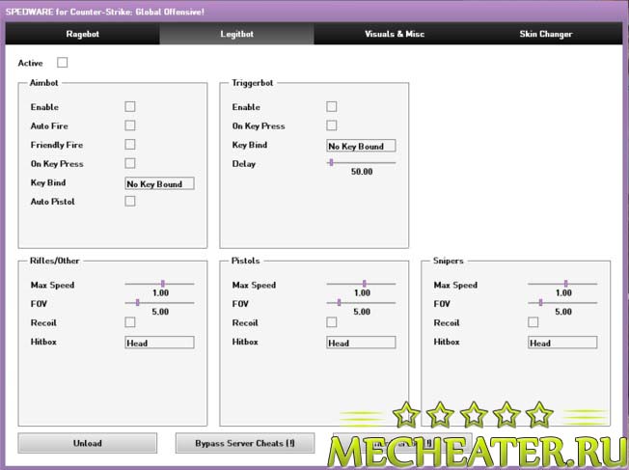
Task: Open the Pistols Hitbox dropdown
Action: pyautogui.click(x=361, y=343)
